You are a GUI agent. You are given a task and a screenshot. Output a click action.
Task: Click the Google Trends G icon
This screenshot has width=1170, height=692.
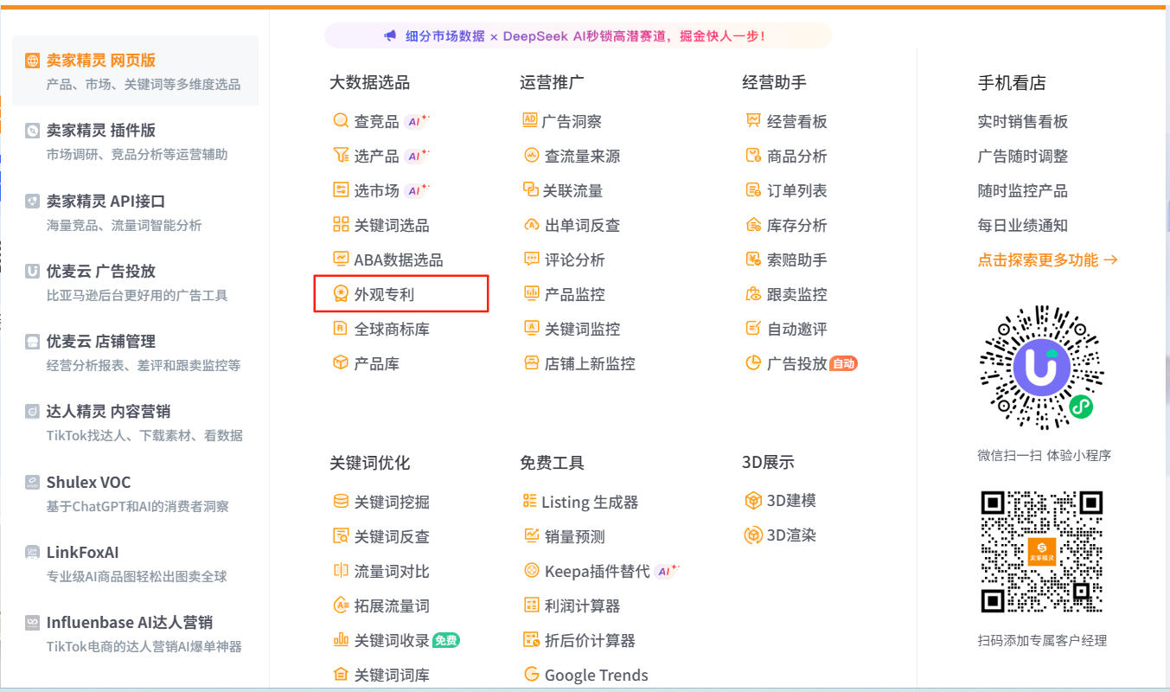coord(531,675)
